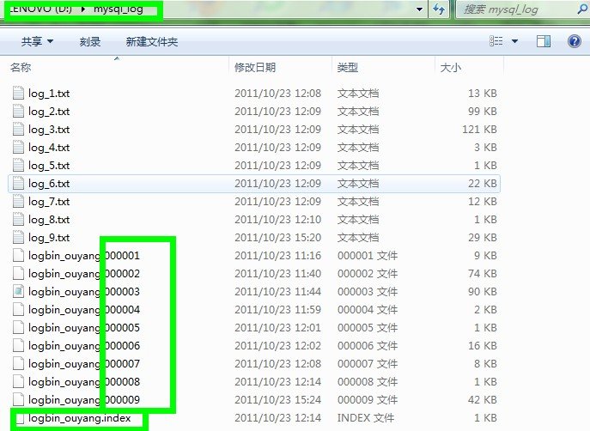Click the icon of logbin_ouyang.000005
The width and height of the screenshot is (590, 431).
tap(18, 328)
